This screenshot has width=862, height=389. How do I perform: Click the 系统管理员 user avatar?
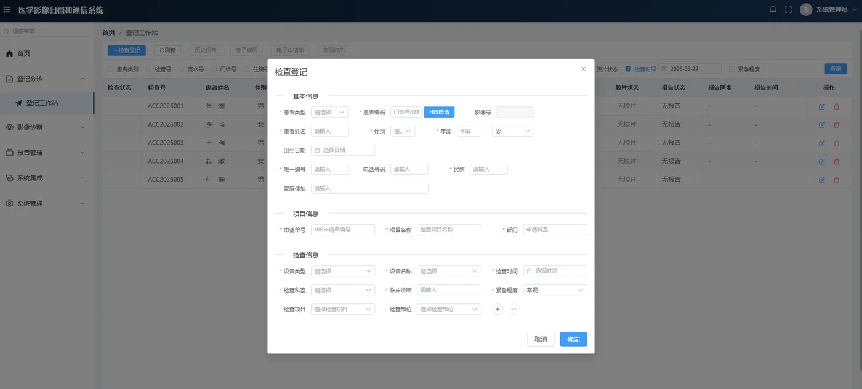coord(806,10)
